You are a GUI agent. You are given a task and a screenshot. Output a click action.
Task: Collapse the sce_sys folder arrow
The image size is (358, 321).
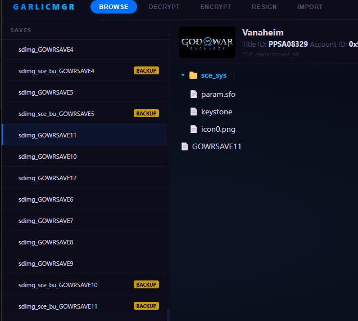[x=183, y=75]
